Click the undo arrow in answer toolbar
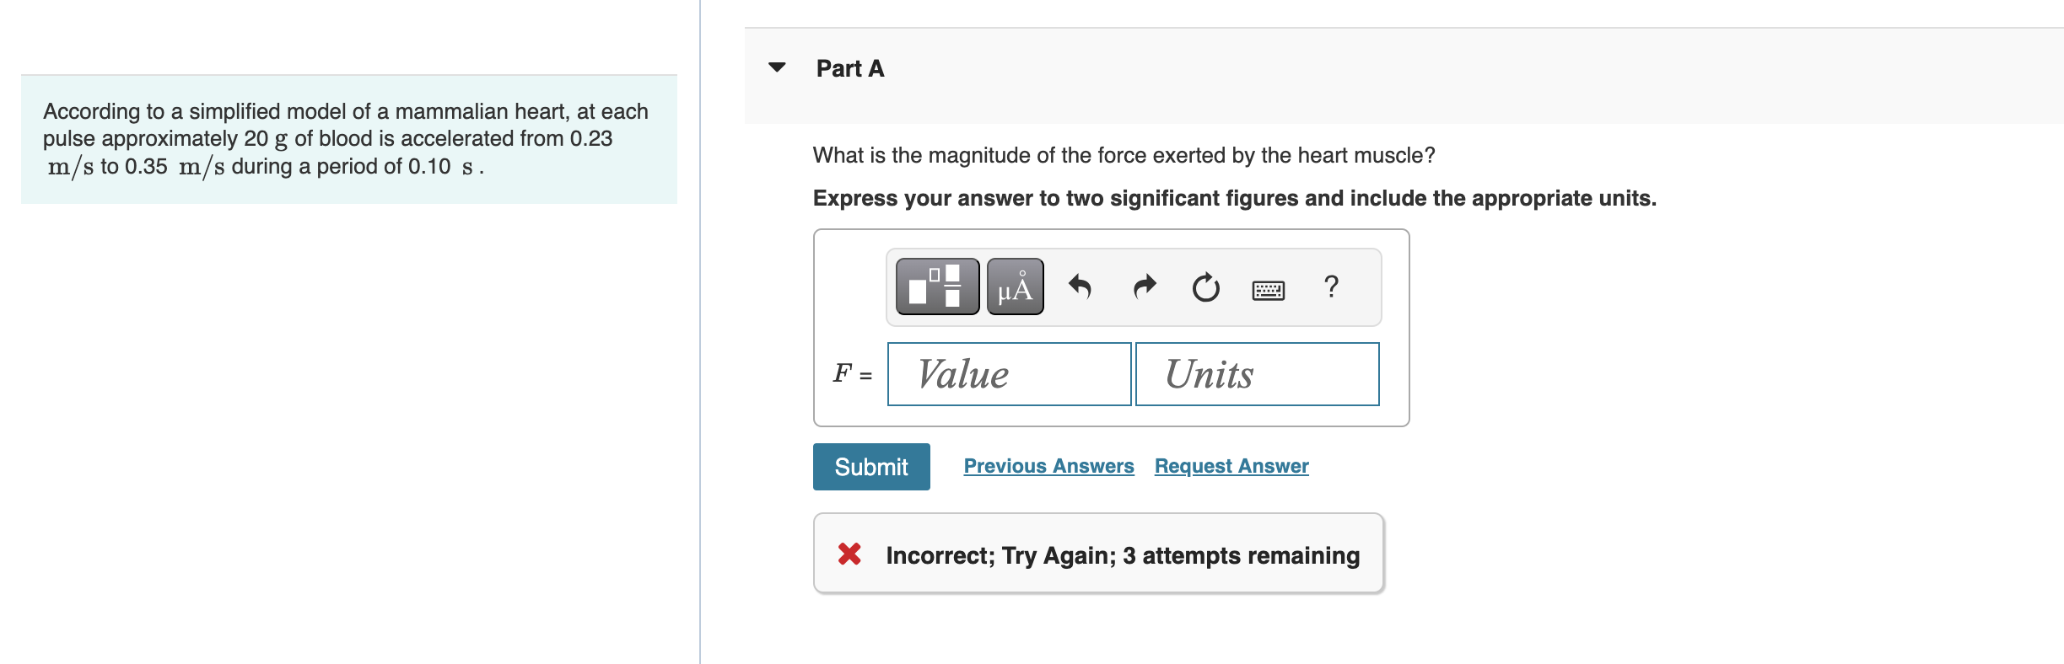The height and width of the screenshot is (664, 2064). pos(1082,286)
